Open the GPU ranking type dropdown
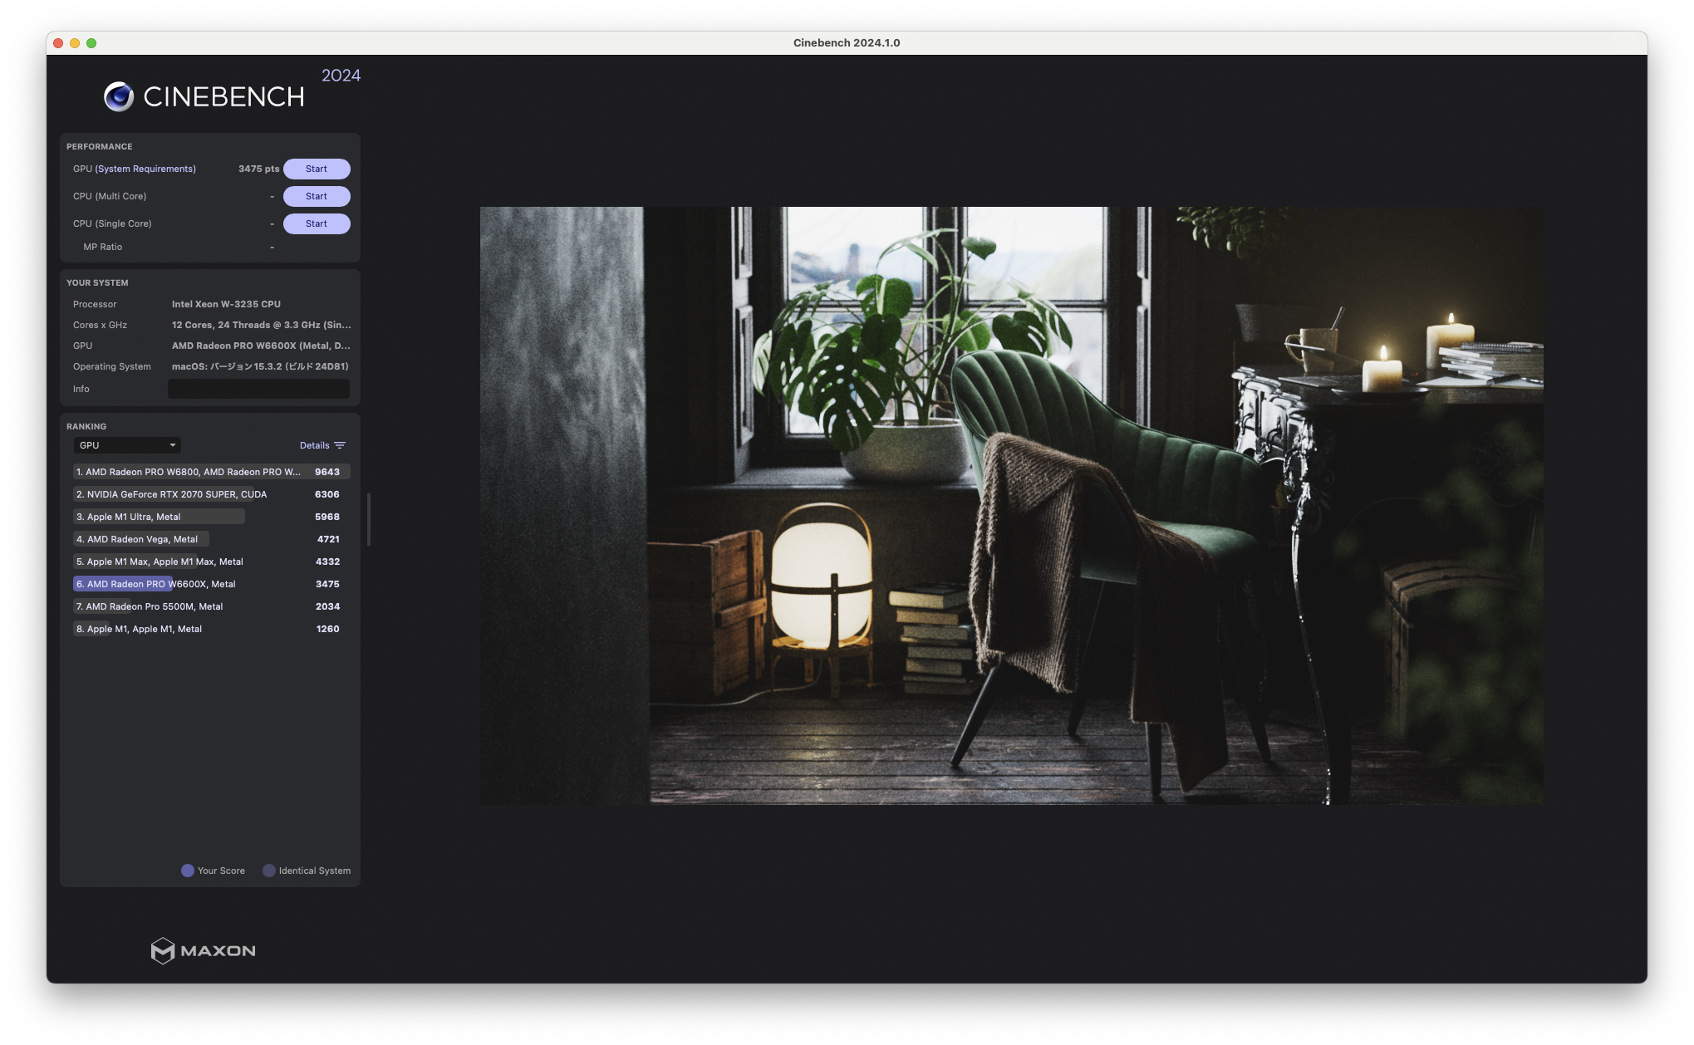The image size is (1694, 1045). (126, 445)
